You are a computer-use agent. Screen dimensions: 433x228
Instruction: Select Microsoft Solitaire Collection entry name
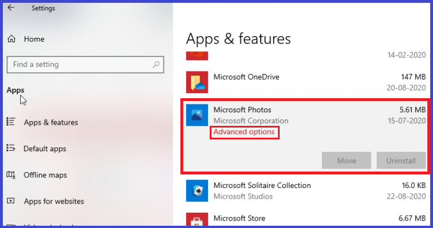262,185
